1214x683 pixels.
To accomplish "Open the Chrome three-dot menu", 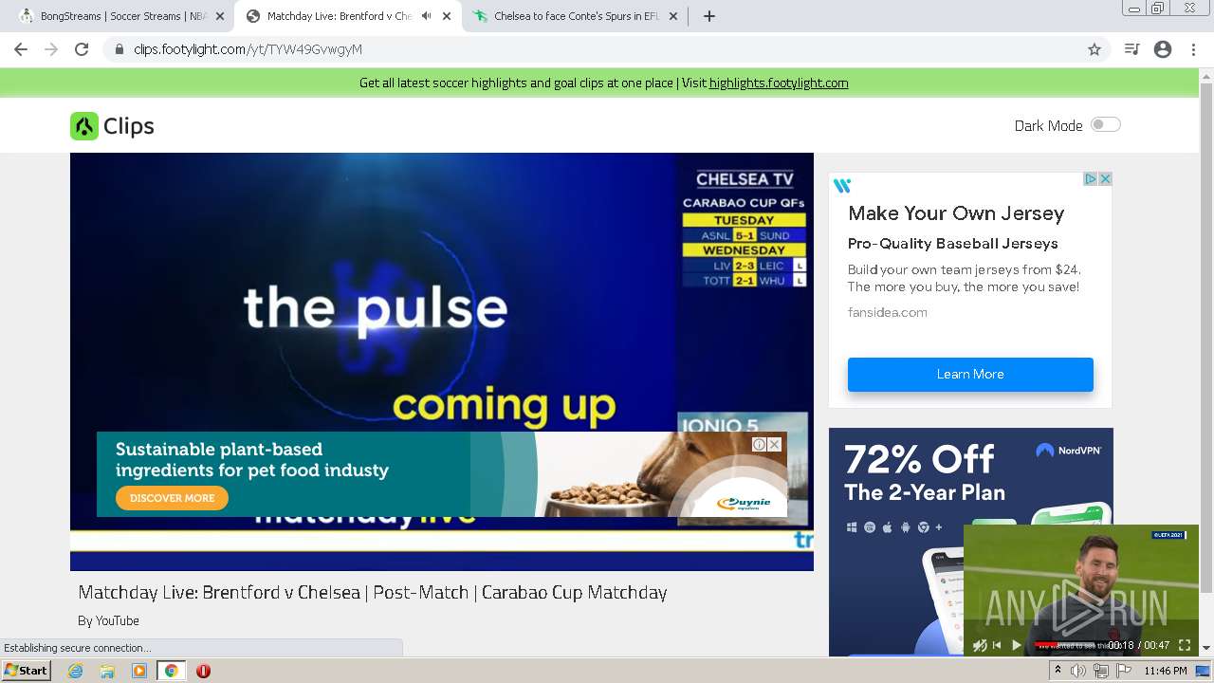I will (x=1193, y=49).
